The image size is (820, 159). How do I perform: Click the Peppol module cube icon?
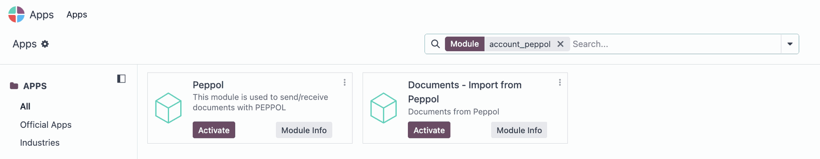point(169,108)
